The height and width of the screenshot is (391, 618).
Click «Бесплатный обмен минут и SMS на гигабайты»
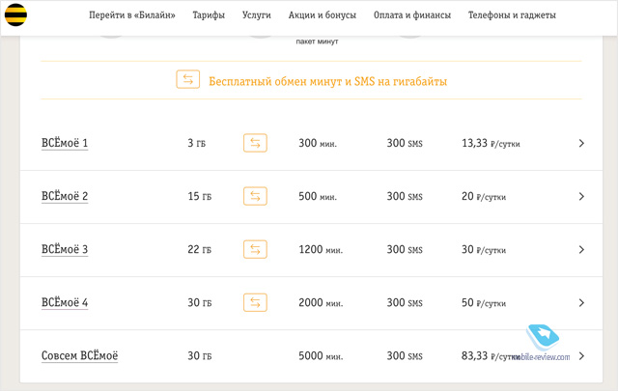(327, 81)
